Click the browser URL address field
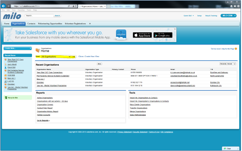The image size is (242, 151). tap(39, 6)
